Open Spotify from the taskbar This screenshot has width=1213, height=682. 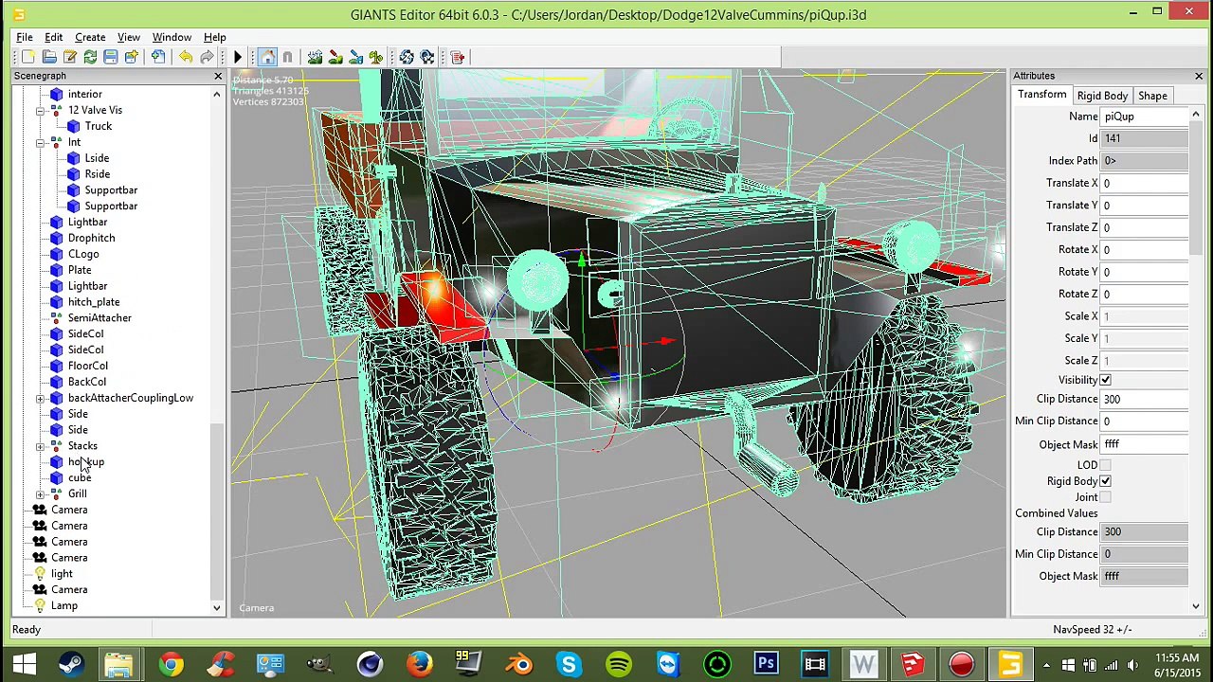618,663
